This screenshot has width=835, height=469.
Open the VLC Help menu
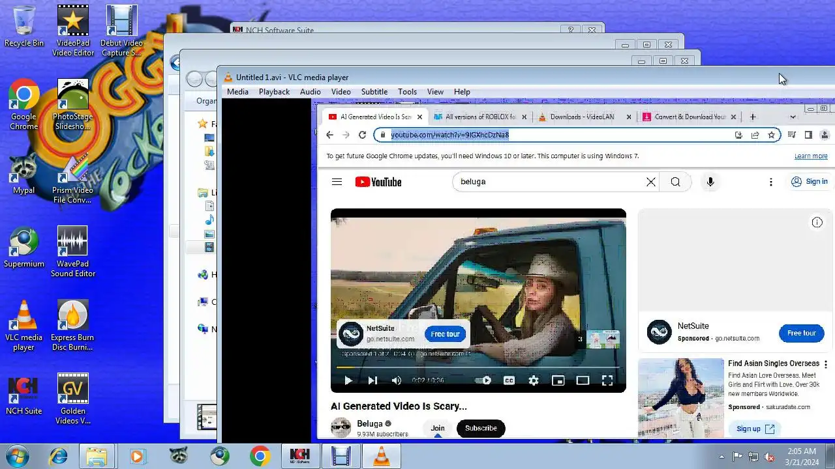pyautogui.click(x=462, y=92)
